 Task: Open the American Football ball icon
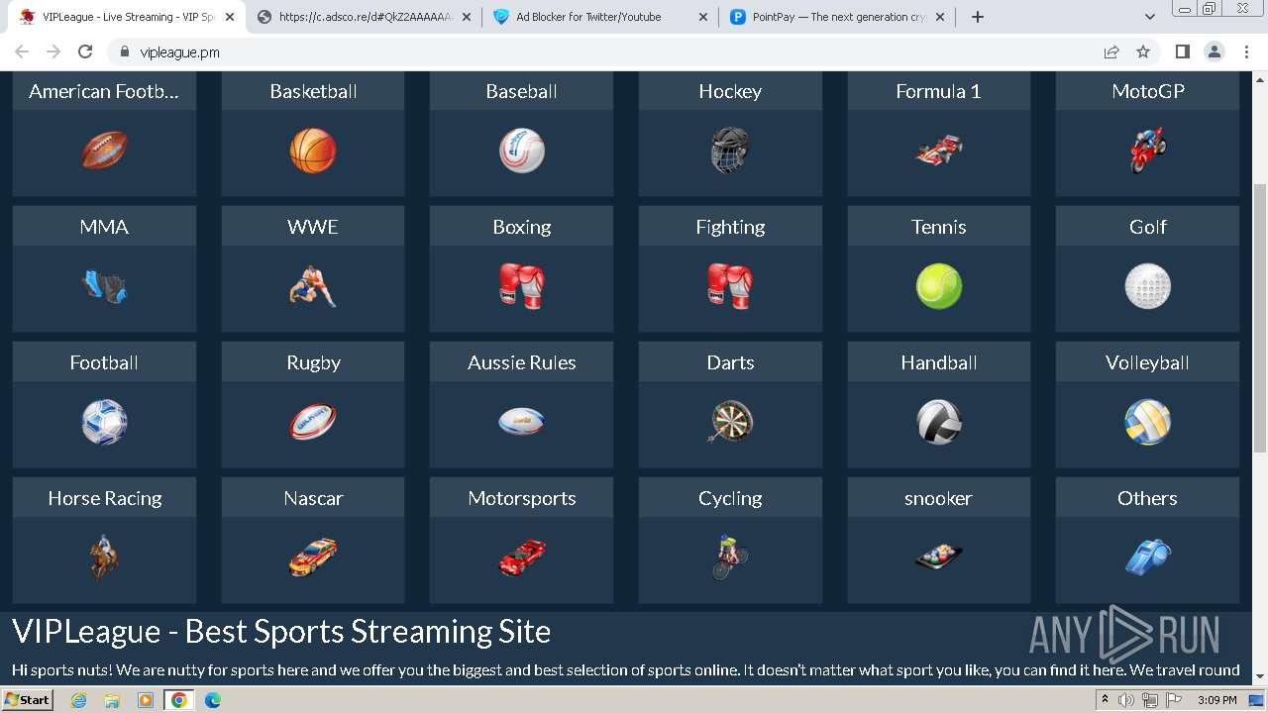pos(104,151)
